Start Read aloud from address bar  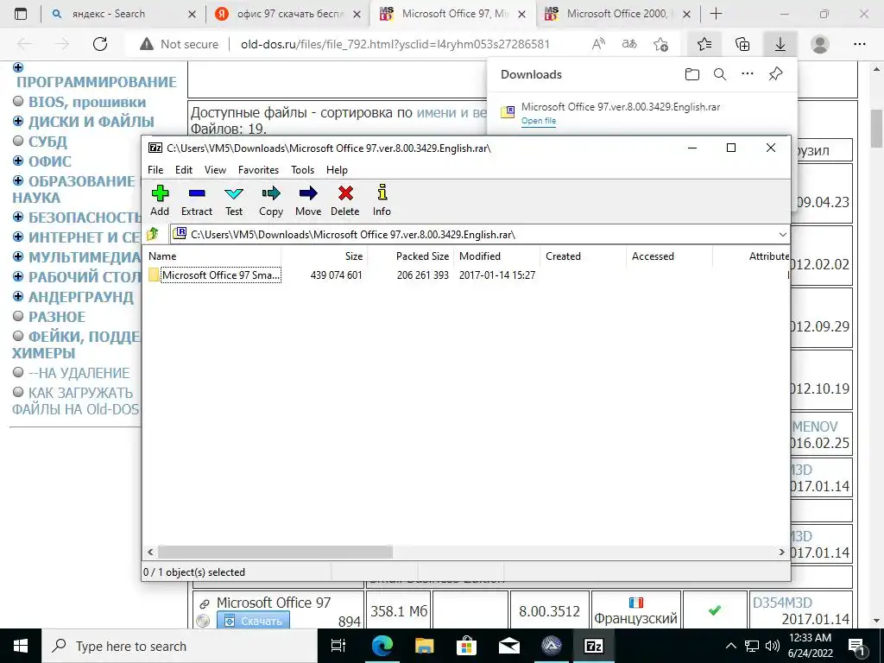[599, 44]
